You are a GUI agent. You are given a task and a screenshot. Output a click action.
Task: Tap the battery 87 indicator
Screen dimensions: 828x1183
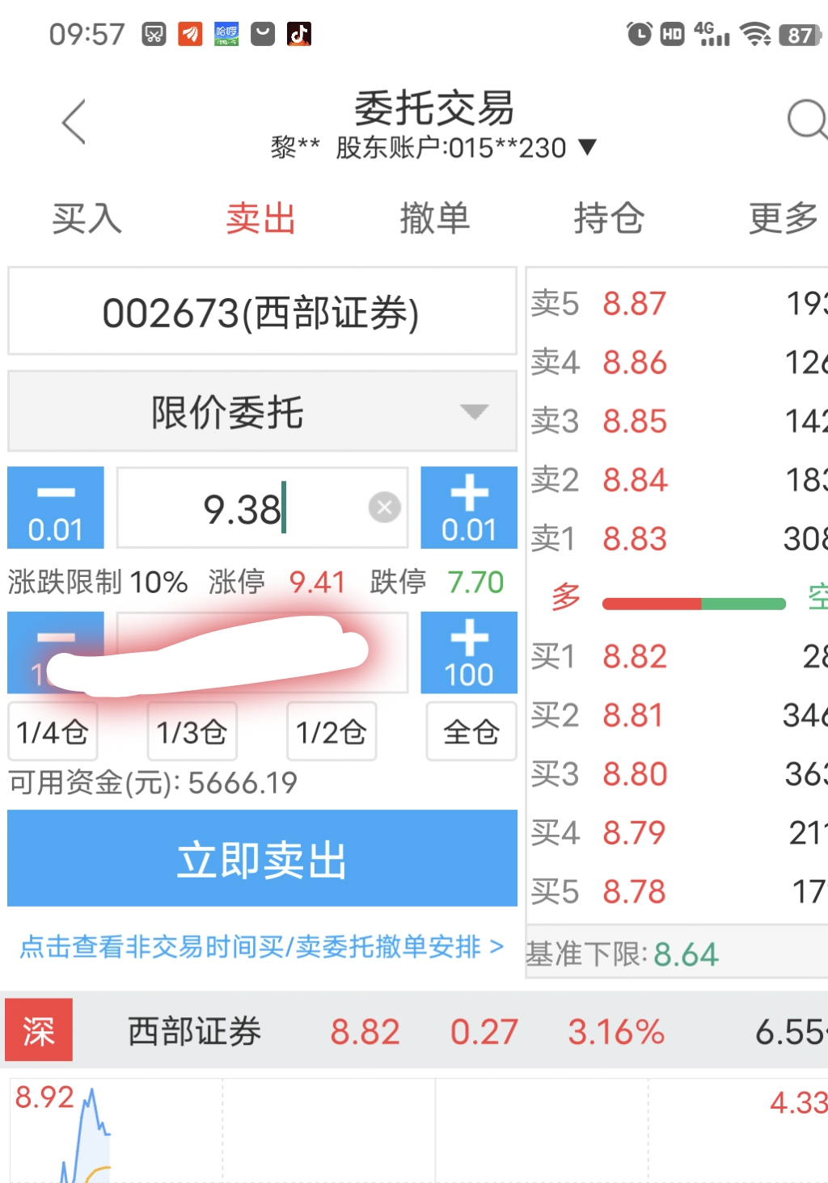(801, 35)
